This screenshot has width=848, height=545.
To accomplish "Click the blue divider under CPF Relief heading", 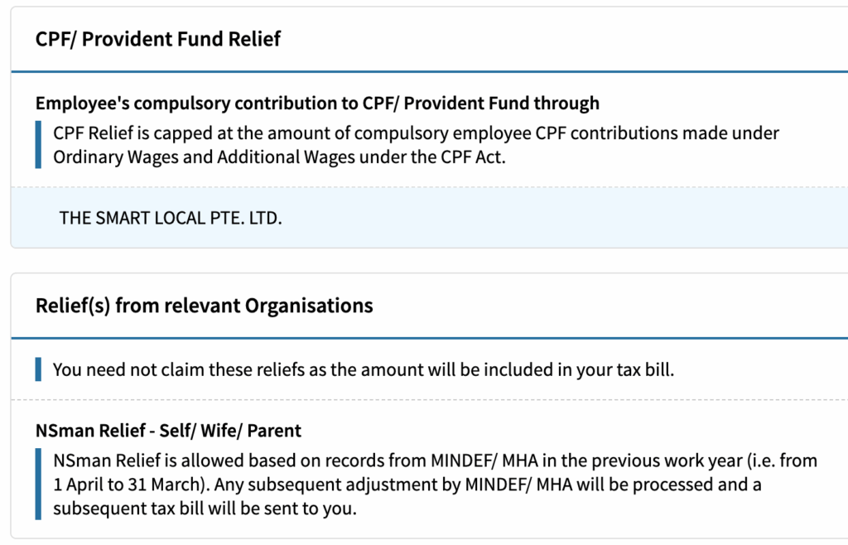I will coord(430,71).
